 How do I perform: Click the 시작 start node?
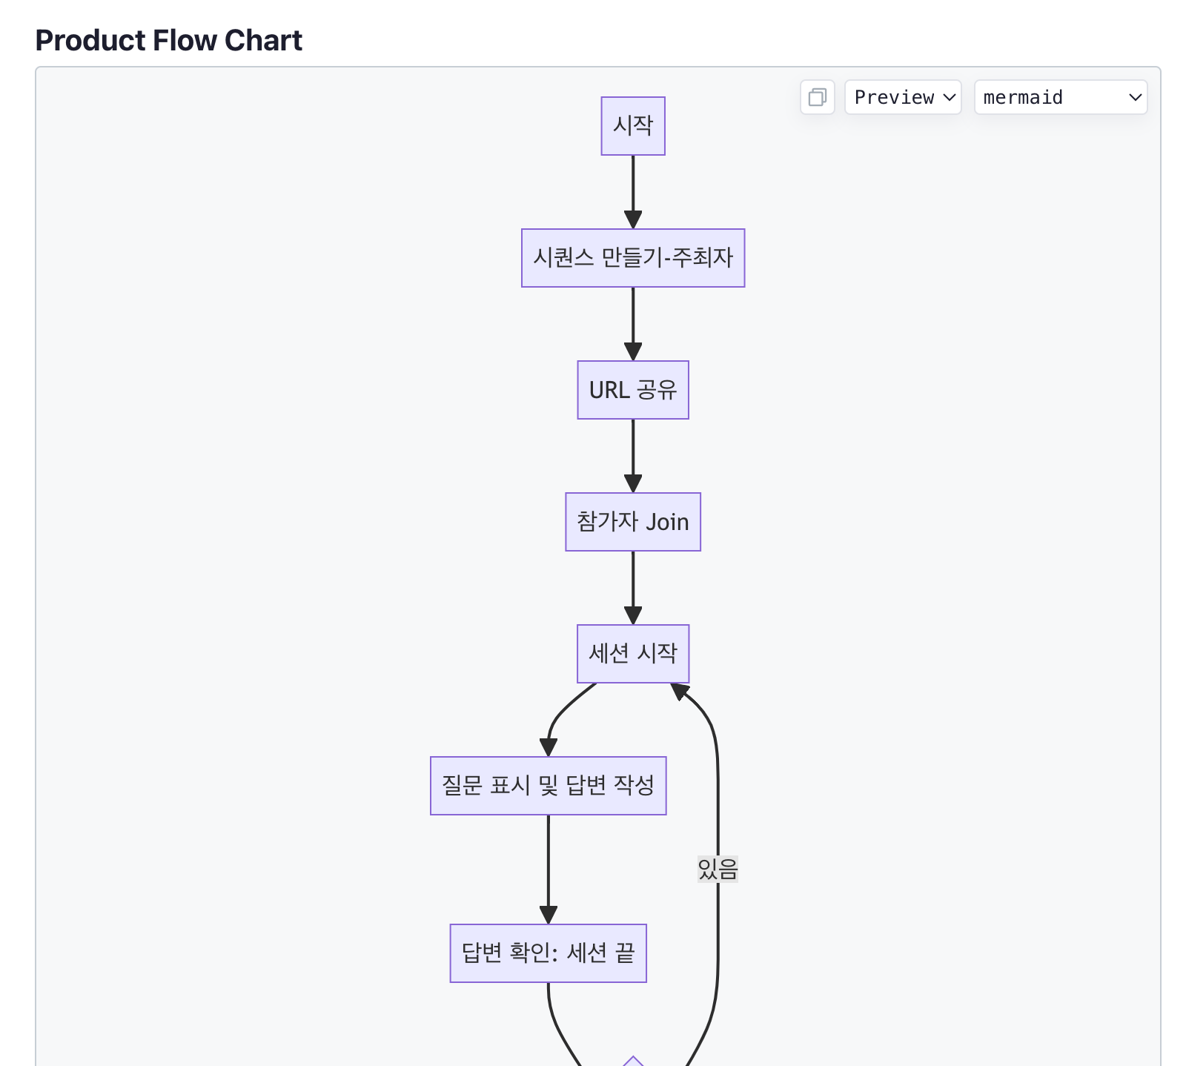coord(633,126)
